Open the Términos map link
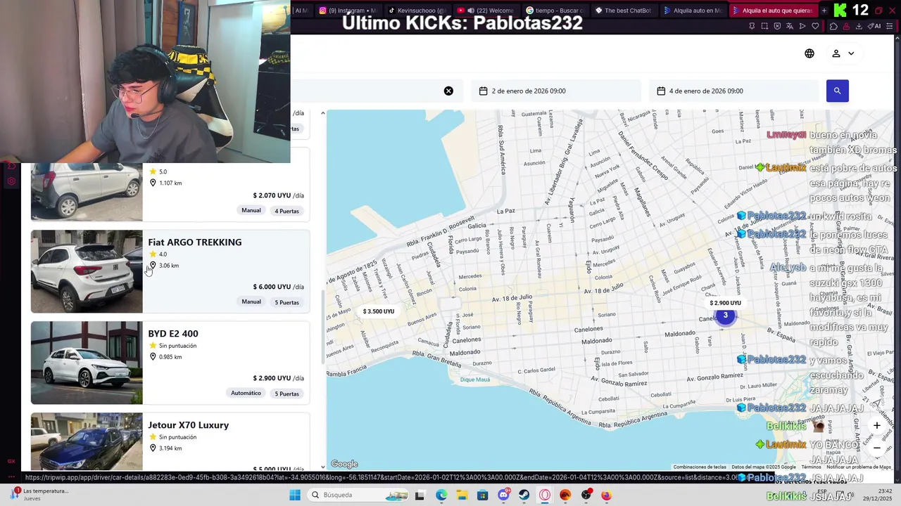Screen dimensions: 901x506 pyautogui.click(x=811, y=467)
